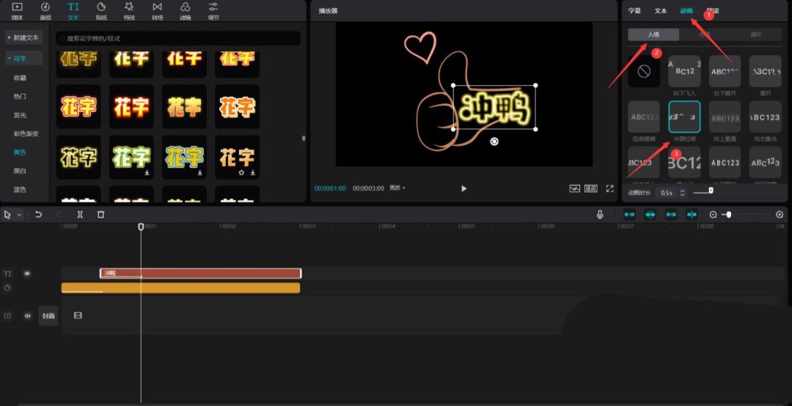Open the 发光 glow category
Viewport: 792px width, 406px height.
[20, 115]
